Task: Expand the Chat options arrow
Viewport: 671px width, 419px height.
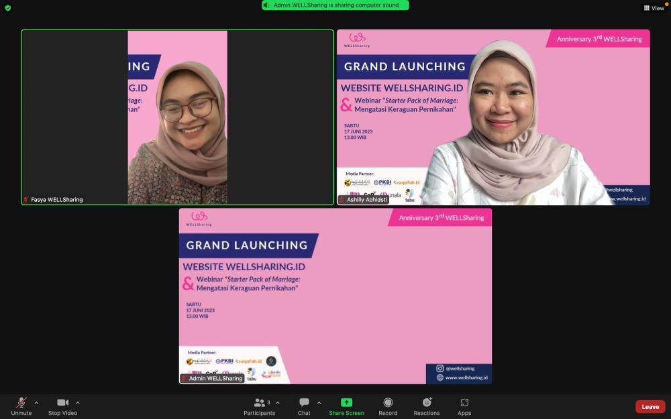Action: tap(319, 403)
